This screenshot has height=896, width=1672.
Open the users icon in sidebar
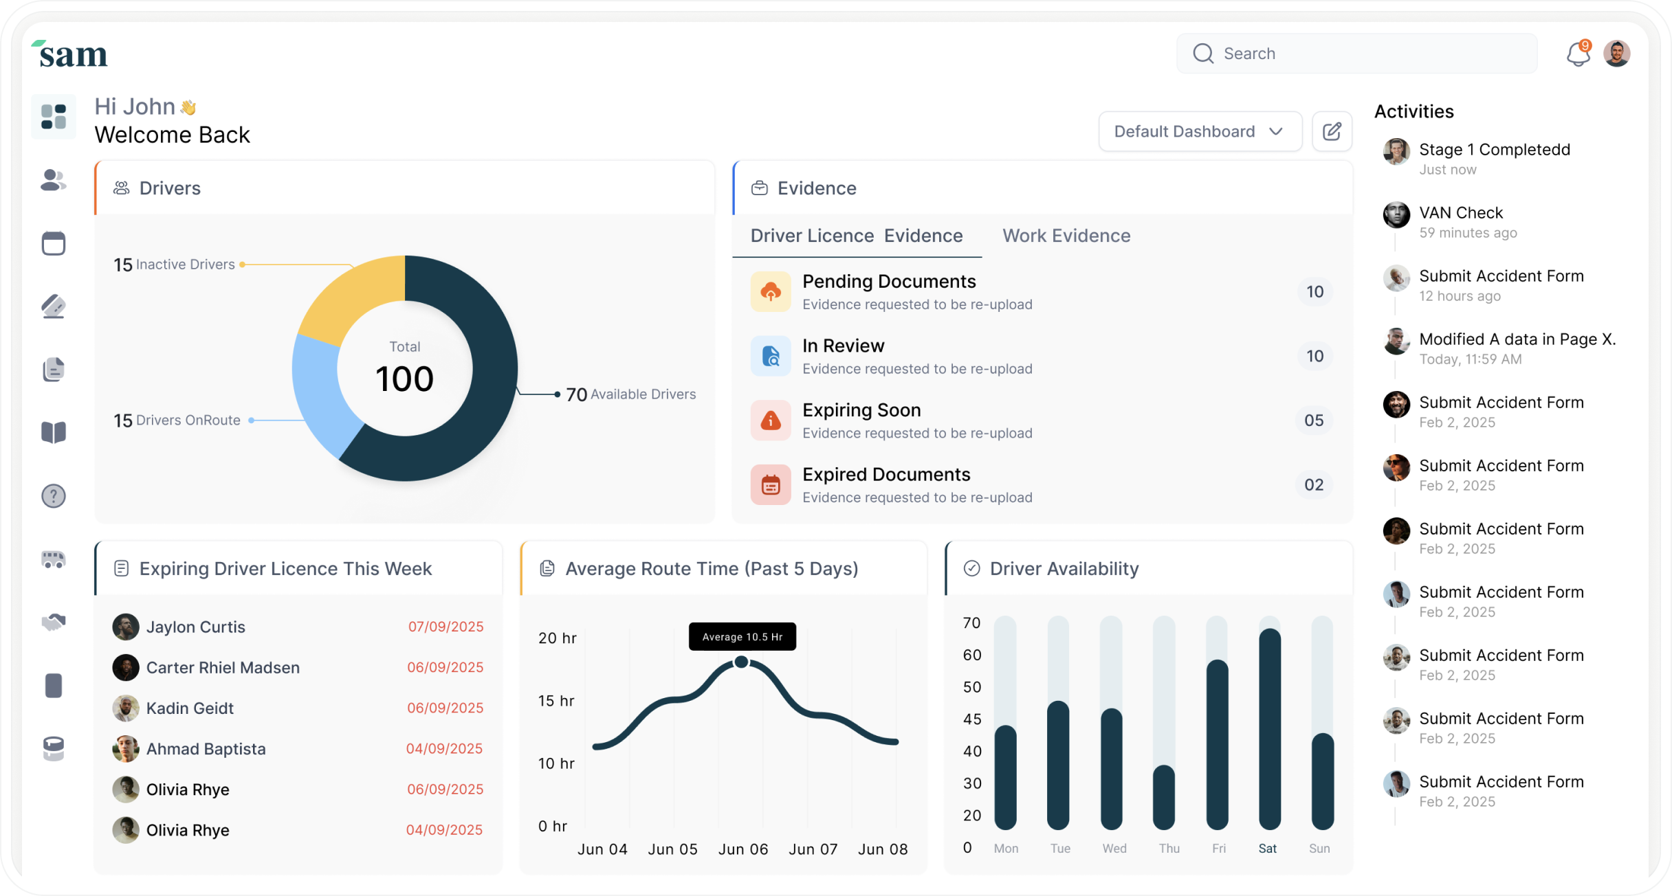[54, 180]
